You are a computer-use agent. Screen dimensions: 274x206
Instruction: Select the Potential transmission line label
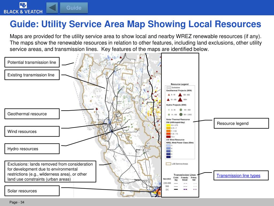32,62
